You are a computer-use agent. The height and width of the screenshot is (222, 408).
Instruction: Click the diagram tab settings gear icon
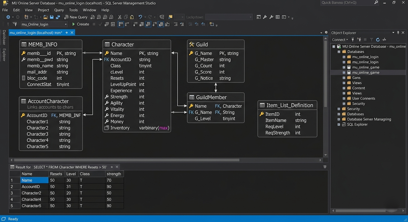pyautogui.click(x=326, y=32)
